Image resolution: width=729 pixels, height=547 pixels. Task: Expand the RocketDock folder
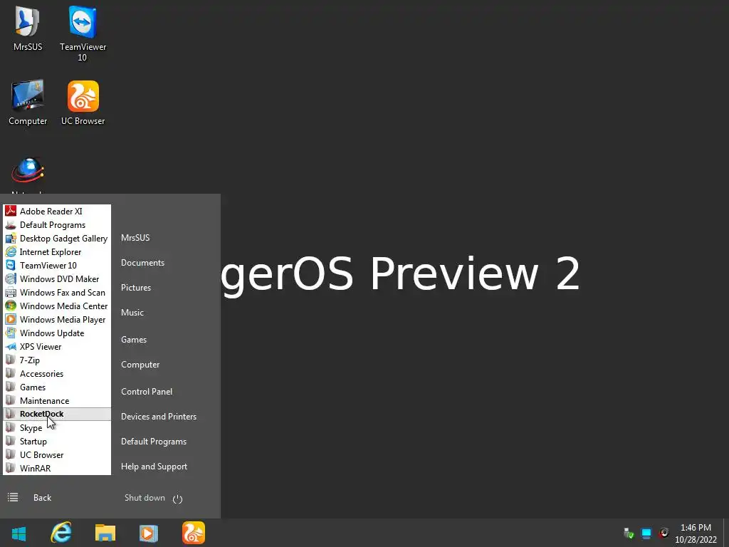click(57, 414)
